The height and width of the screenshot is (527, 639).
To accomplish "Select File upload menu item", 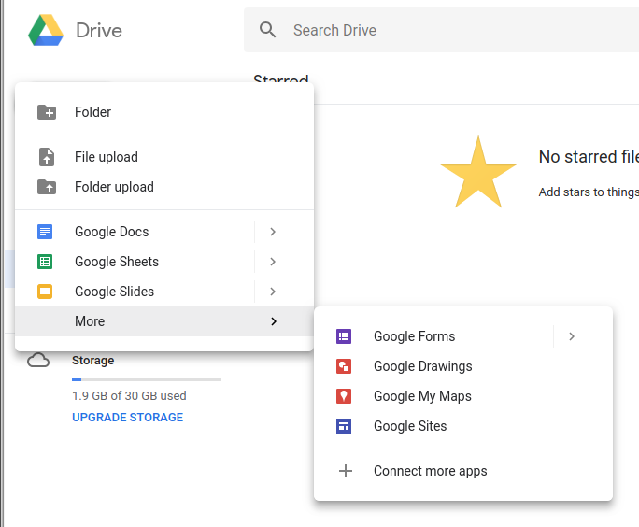I will pos(164,157).
